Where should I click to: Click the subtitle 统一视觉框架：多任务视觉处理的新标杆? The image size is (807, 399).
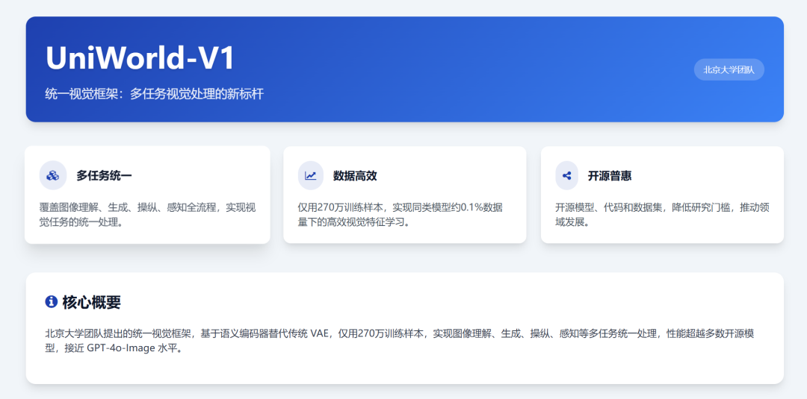pyautogui.click(x=155, y=94)
